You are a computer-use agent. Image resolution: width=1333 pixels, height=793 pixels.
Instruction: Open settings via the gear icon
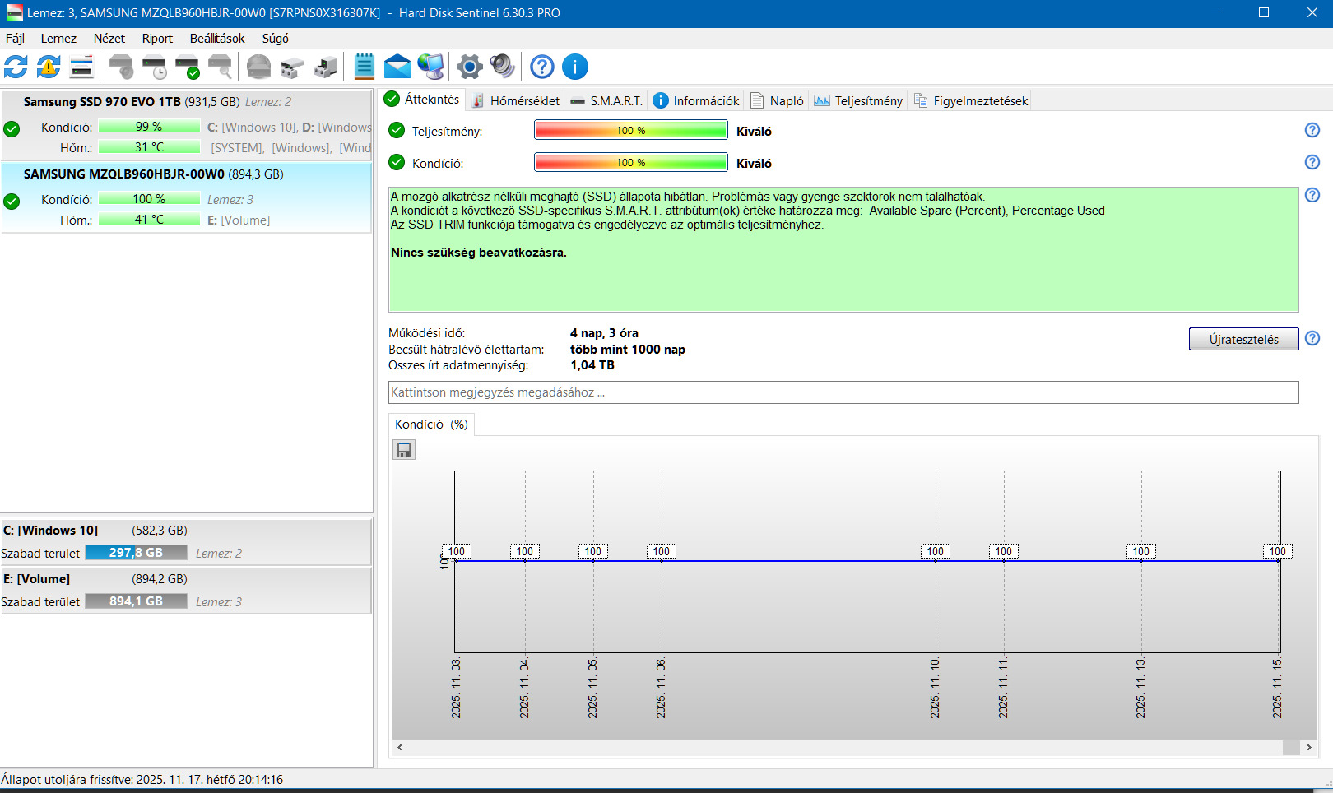(469, 67)
